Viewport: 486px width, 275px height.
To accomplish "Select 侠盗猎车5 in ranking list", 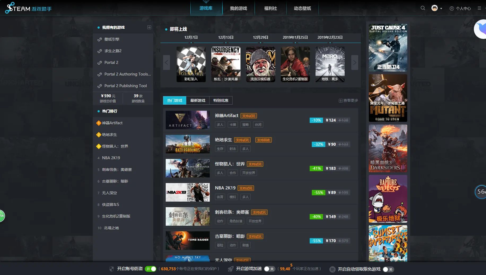I will pyautogui.click(x=123, y=205).
